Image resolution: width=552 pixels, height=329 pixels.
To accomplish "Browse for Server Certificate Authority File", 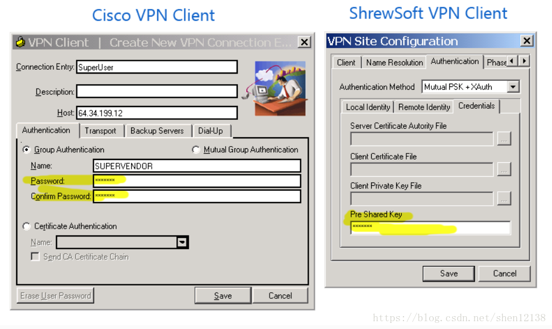I will 504,139.
